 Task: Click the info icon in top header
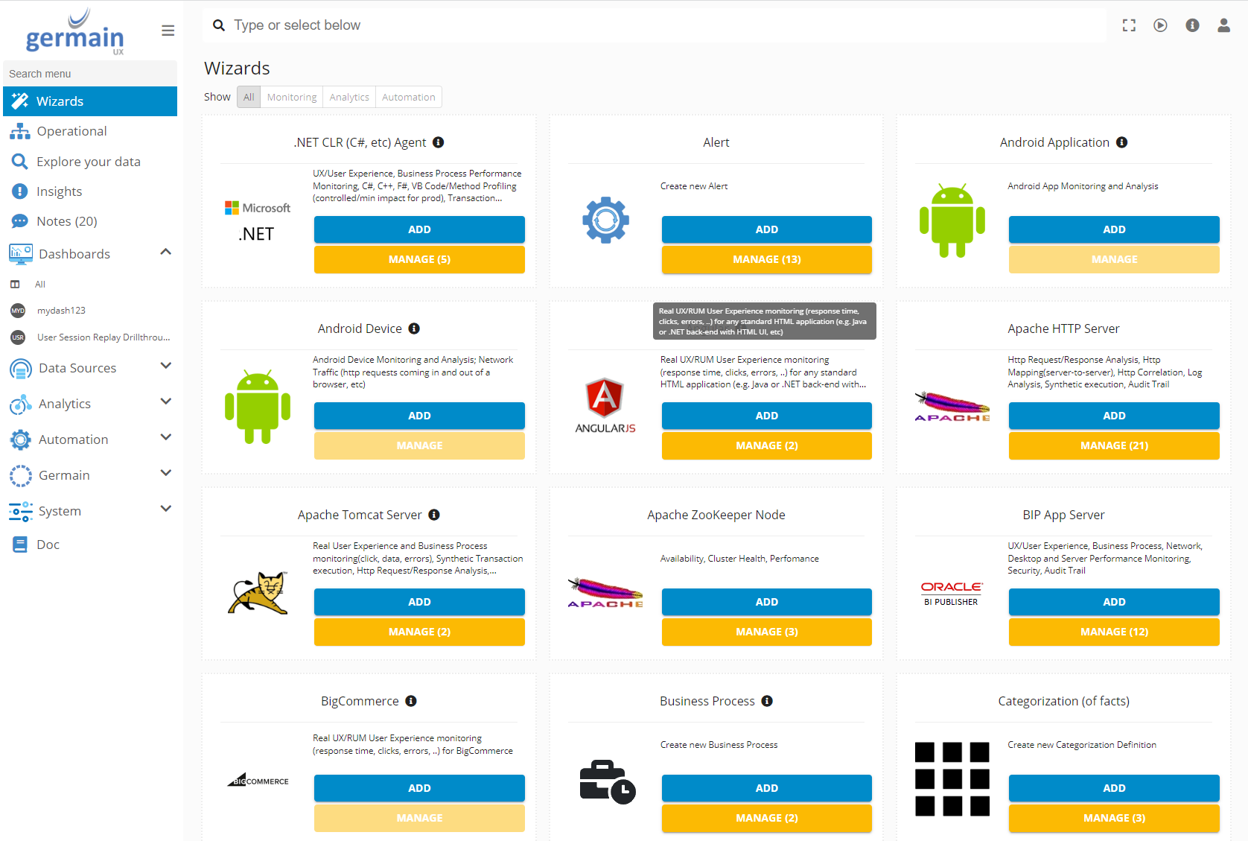tap(1192, 25)
